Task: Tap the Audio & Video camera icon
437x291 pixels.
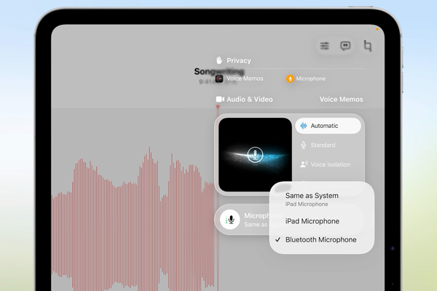Action: 220,99
